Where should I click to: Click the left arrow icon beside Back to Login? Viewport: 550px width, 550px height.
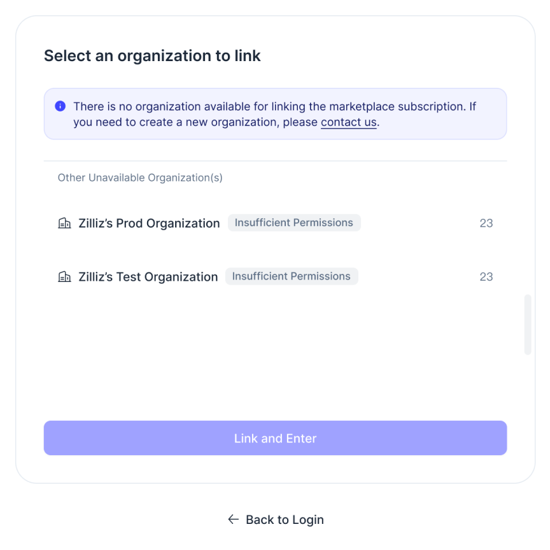[234, 519]
